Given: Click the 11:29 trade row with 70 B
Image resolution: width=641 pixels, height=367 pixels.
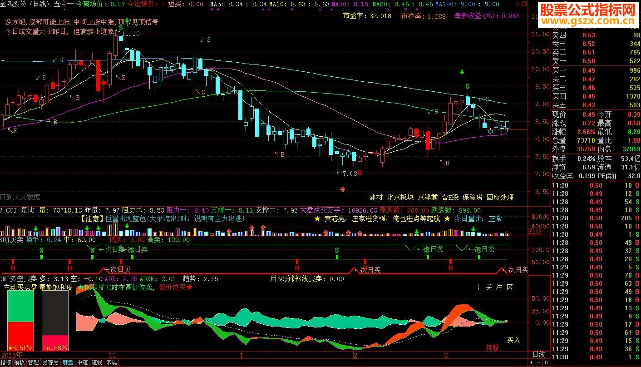Looking at the screenshot, I should (x=596, y=275).
